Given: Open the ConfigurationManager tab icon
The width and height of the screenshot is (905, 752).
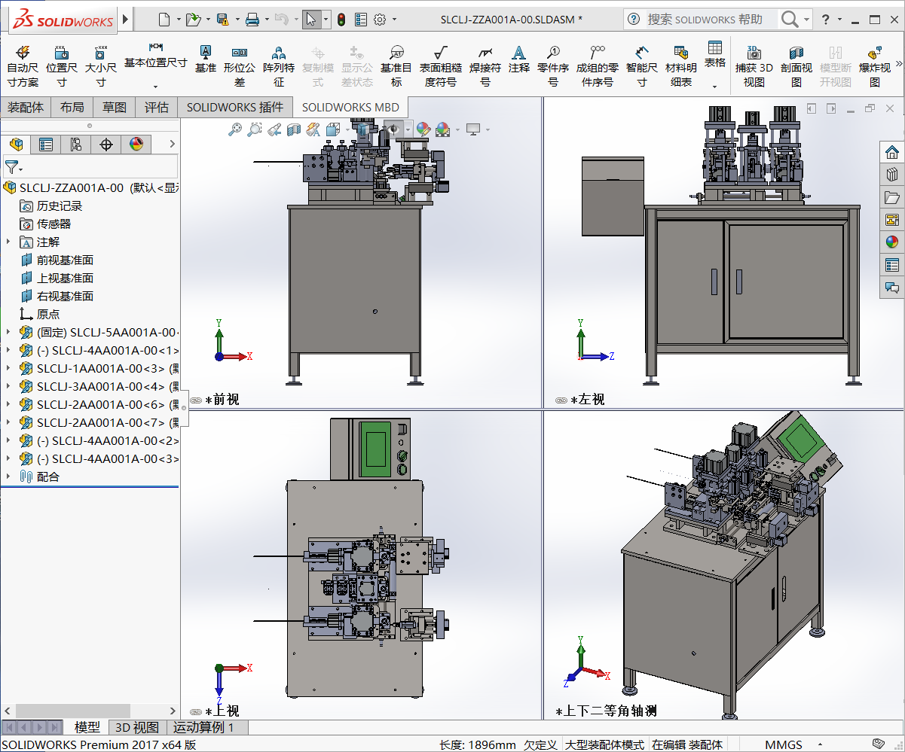Looking at the screenshot, I should point(75,145).
